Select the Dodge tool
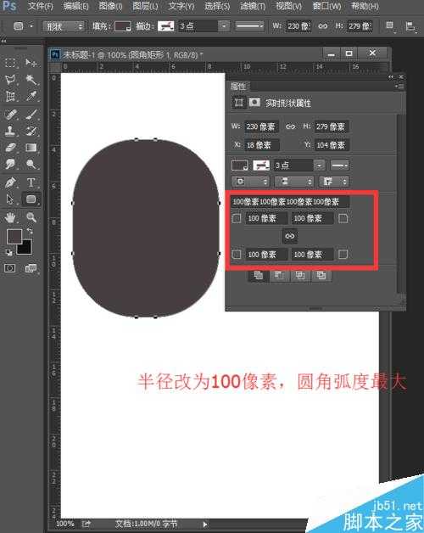Image resolution: width=424 pixels, height=533 pixels. point(31,164)
